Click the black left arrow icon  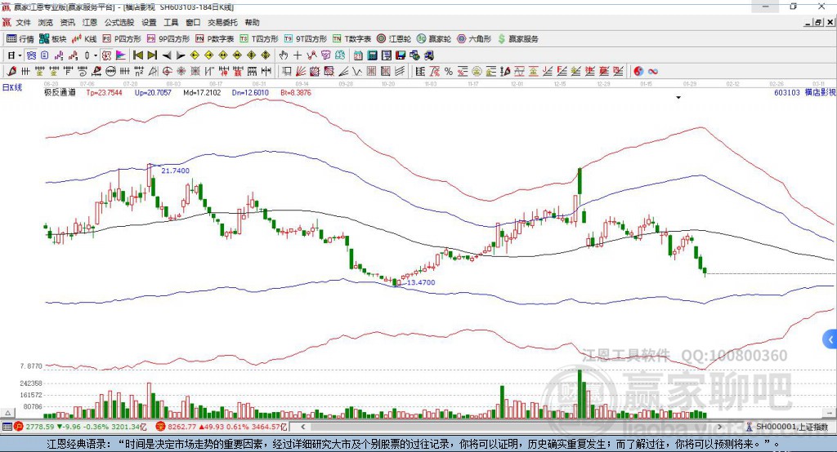[167, 55]
